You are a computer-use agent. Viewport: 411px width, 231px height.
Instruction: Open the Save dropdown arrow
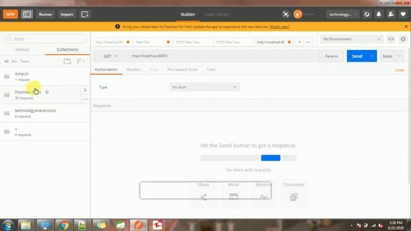coord(399,56)
